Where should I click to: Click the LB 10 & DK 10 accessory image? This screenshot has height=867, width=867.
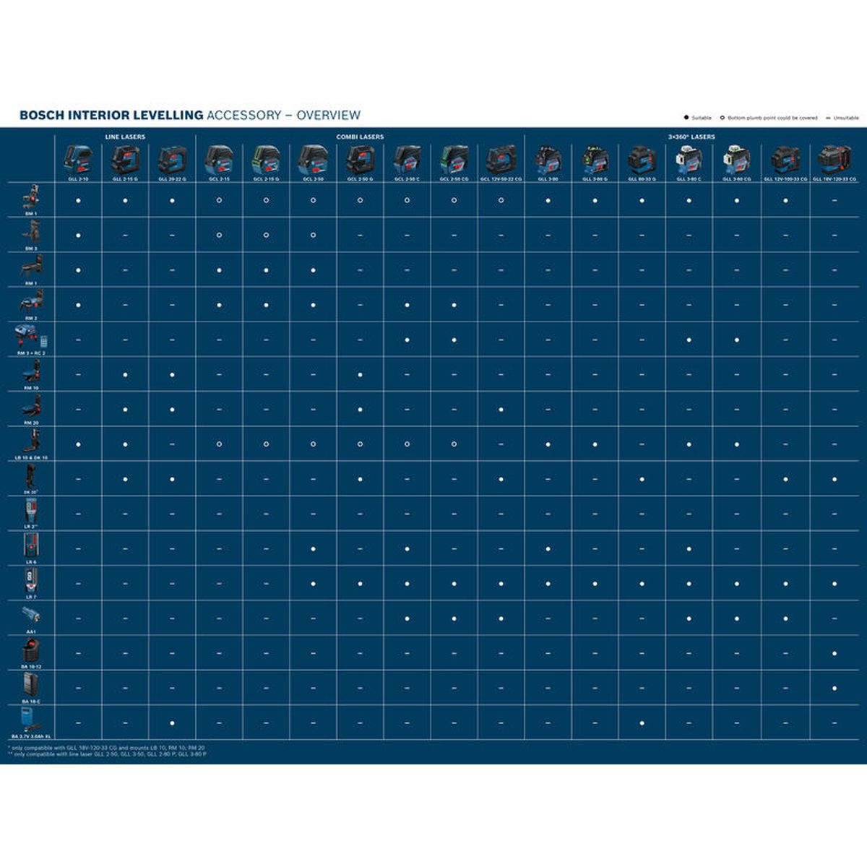[31, 441]
